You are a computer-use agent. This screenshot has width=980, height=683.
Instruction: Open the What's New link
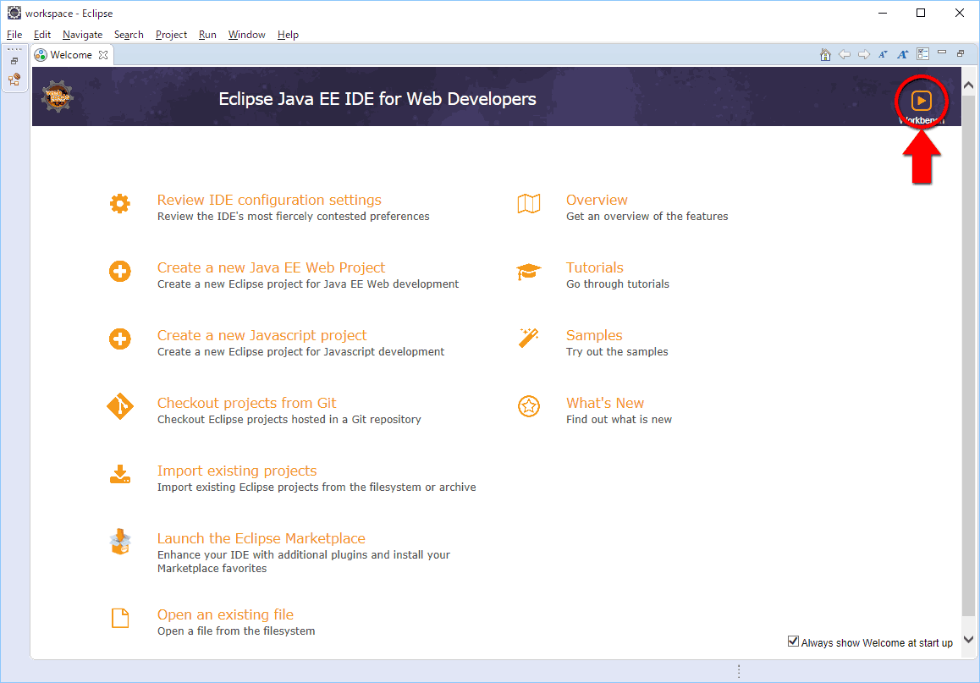tap(605, 403)
